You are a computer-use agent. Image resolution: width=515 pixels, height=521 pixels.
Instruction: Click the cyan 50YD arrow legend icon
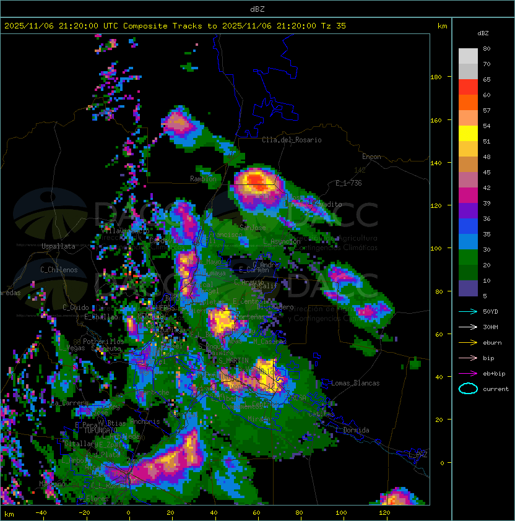coord(468,311)
